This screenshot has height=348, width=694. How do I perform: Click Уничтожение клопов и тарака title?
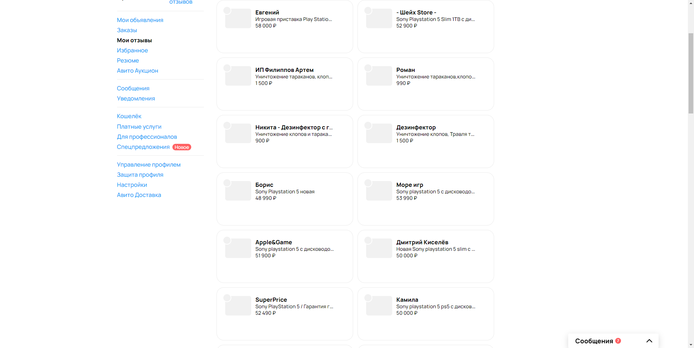click(x=294, y=134)
